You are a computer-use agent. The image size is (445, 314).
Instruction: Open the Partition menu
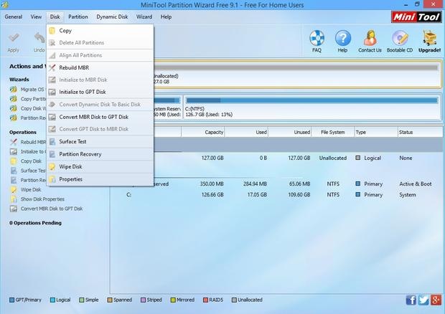(78, 16)
